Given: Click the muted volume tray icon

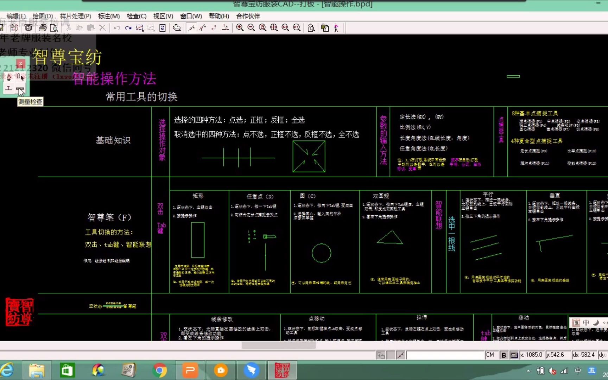Looking at the screenshot, I should (552, 371).
